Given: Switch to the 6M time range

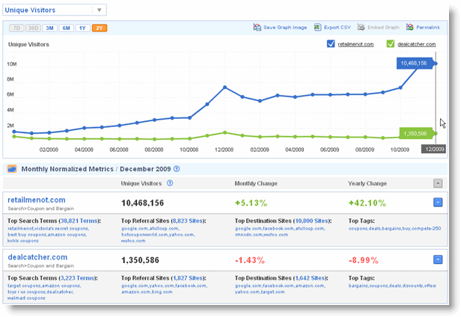Looking at the screenshot, I should 66,28.
